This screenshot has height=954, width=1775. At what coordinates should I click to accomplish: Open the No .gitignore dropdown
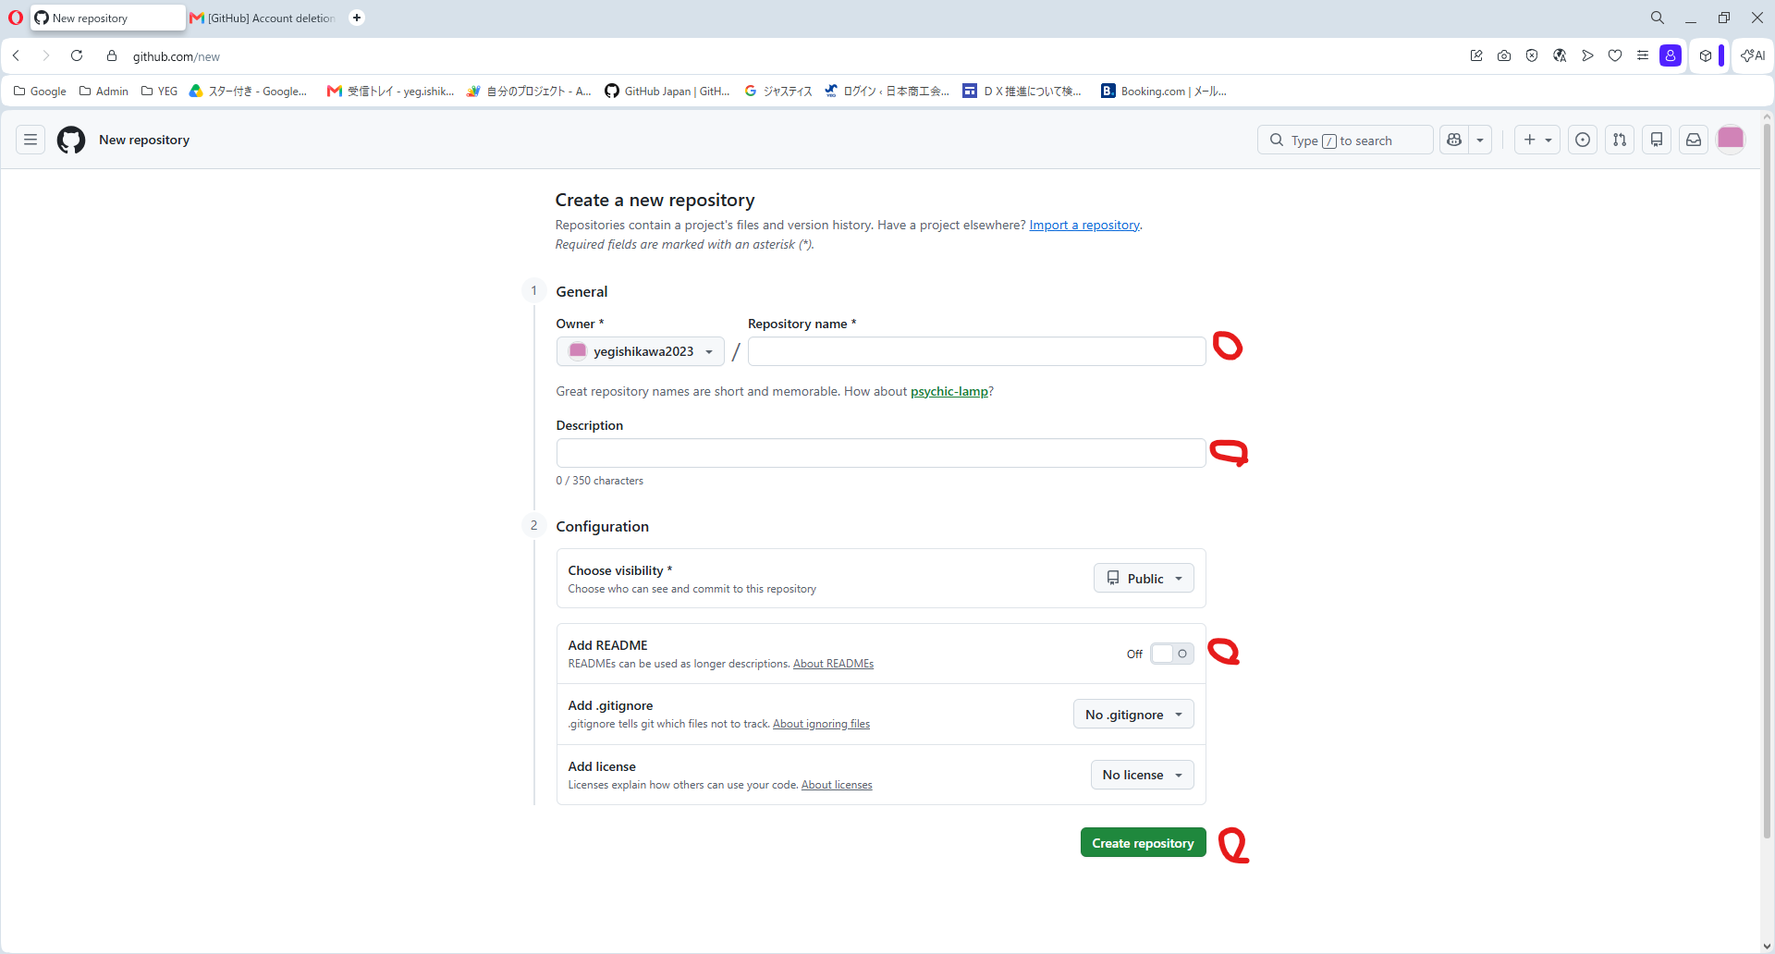click(x=1133, y=715)
